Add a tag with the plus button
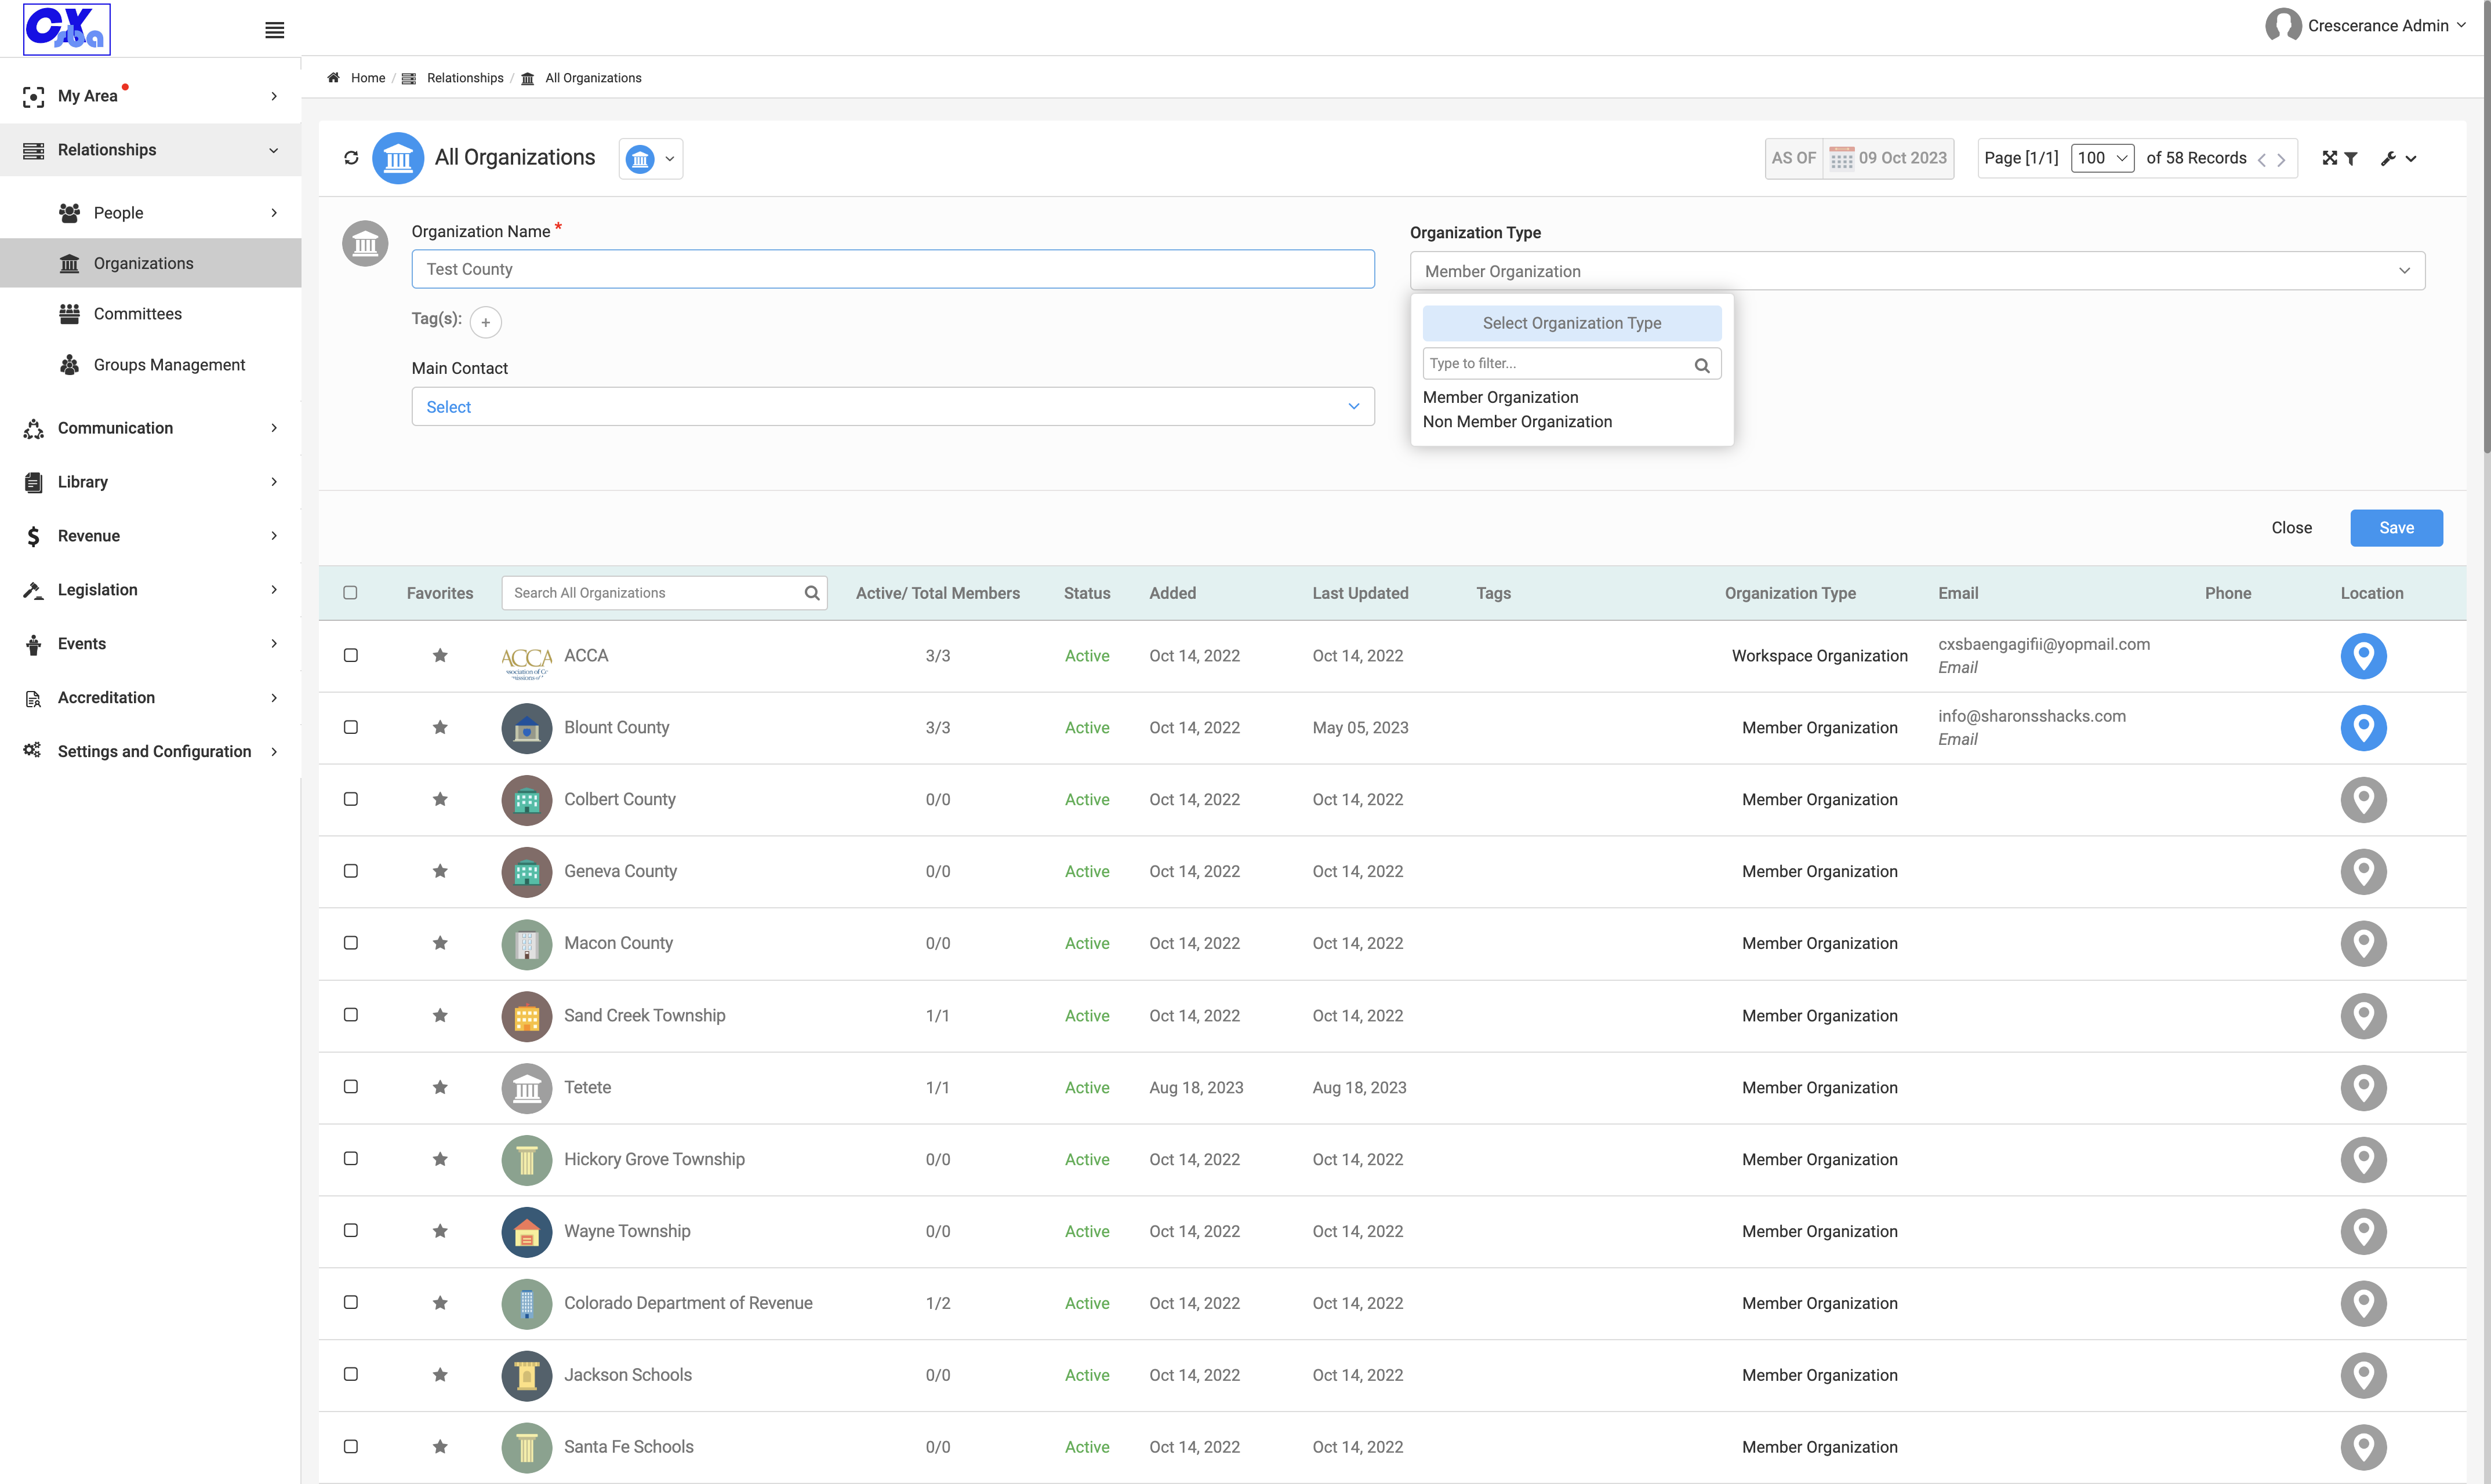2491x1484 pixels. [486, 322]
